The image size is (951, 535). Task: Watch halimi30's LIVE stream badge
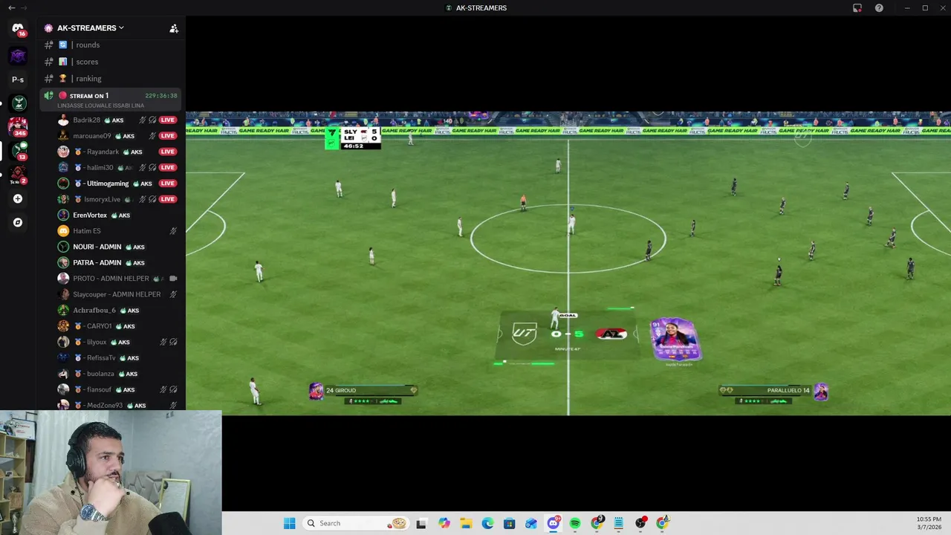[x=168, y=167]
